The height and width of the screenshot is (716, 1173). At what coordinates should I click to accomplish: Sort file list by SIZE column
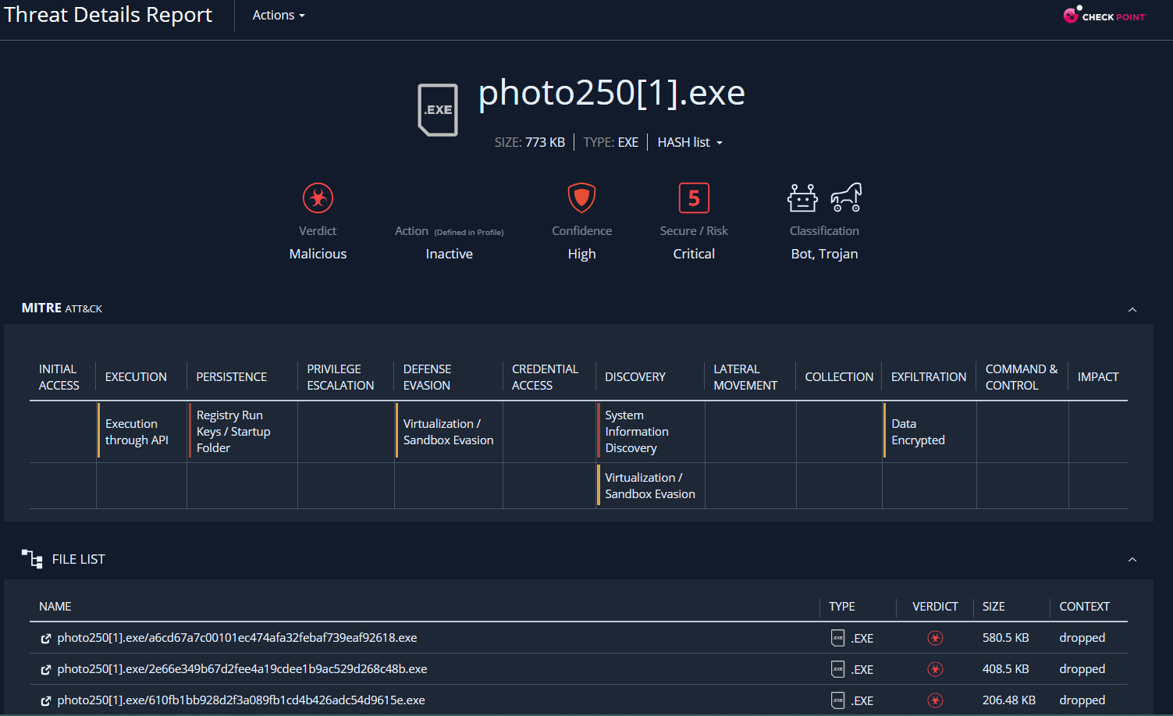(x=993, y=607)
